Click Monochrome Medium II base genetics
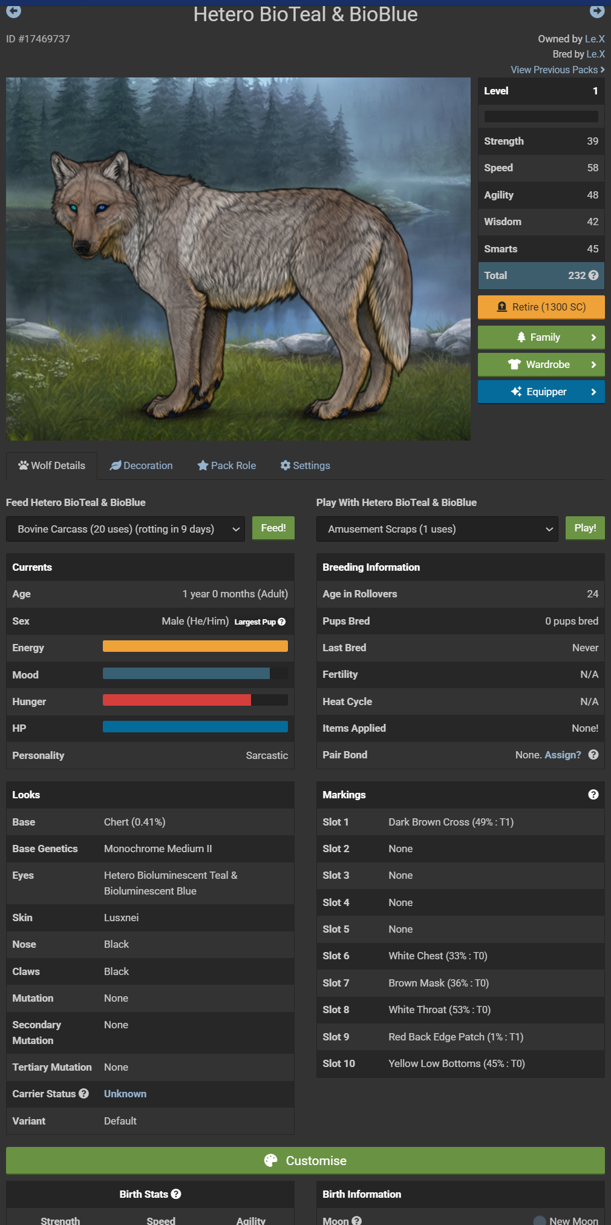Screen dimensions: 611x1225 158,849
